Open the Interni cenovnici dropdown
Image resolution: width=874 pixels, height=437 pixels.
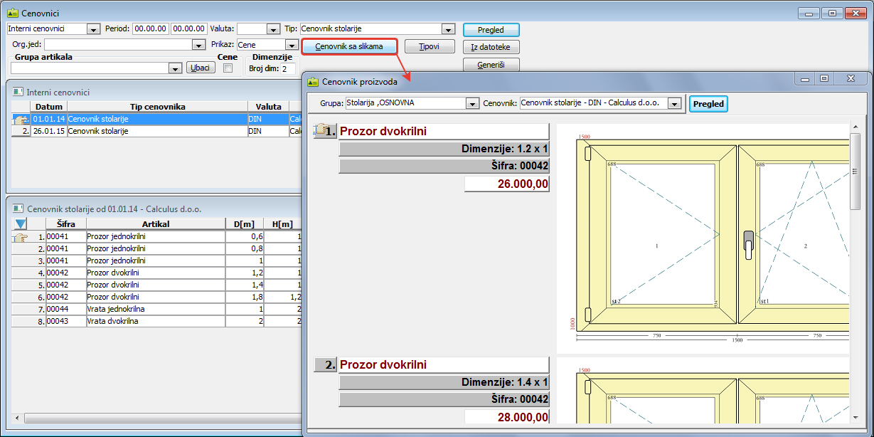93,29
